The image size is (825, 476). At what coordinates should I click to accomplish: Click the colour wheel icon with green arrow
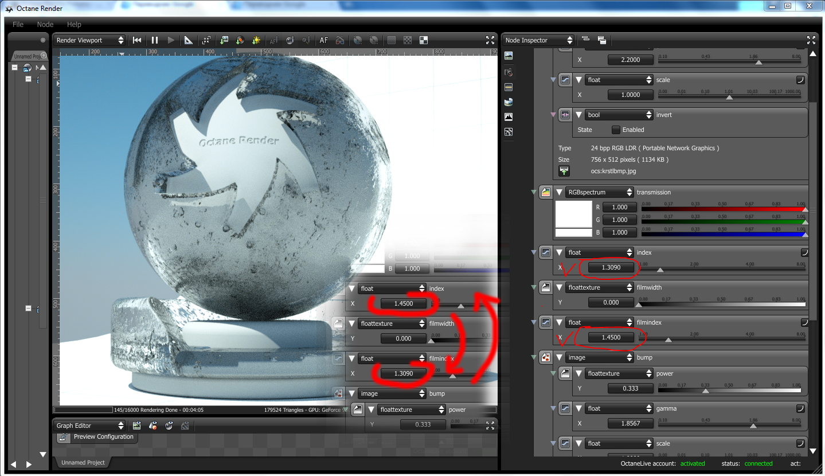[240, 40]
